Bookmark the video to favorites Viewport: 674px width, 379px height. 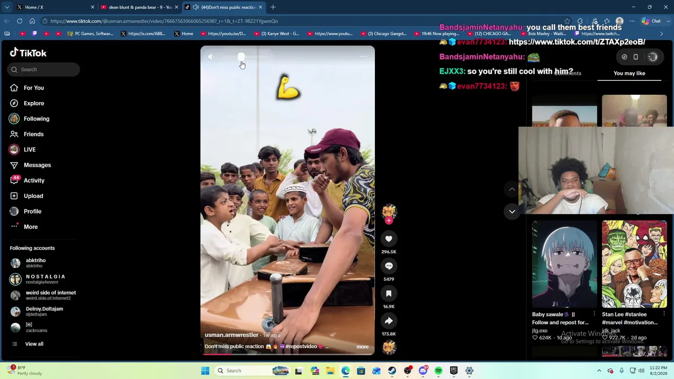point(389,294)
